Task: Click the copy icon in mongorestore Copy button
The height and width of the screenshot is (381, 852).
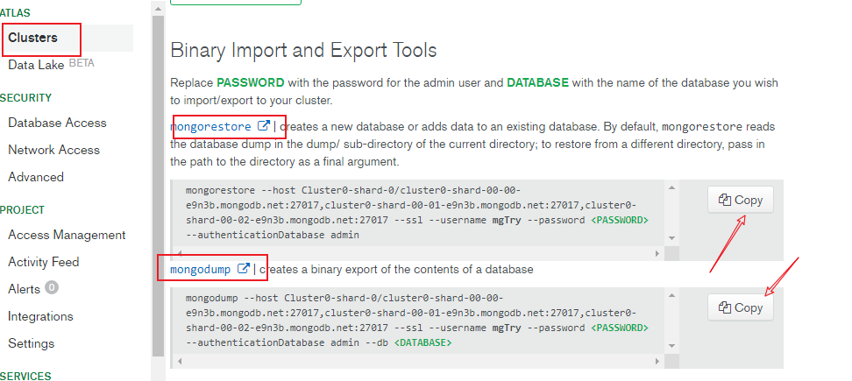Action: coord(724,200)
